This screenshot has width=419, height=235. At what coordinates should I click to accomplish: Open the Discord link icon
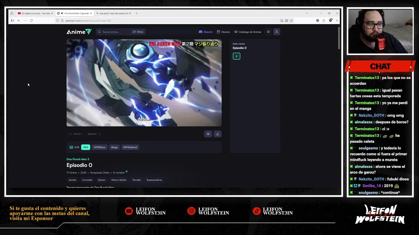pos(201,32)
